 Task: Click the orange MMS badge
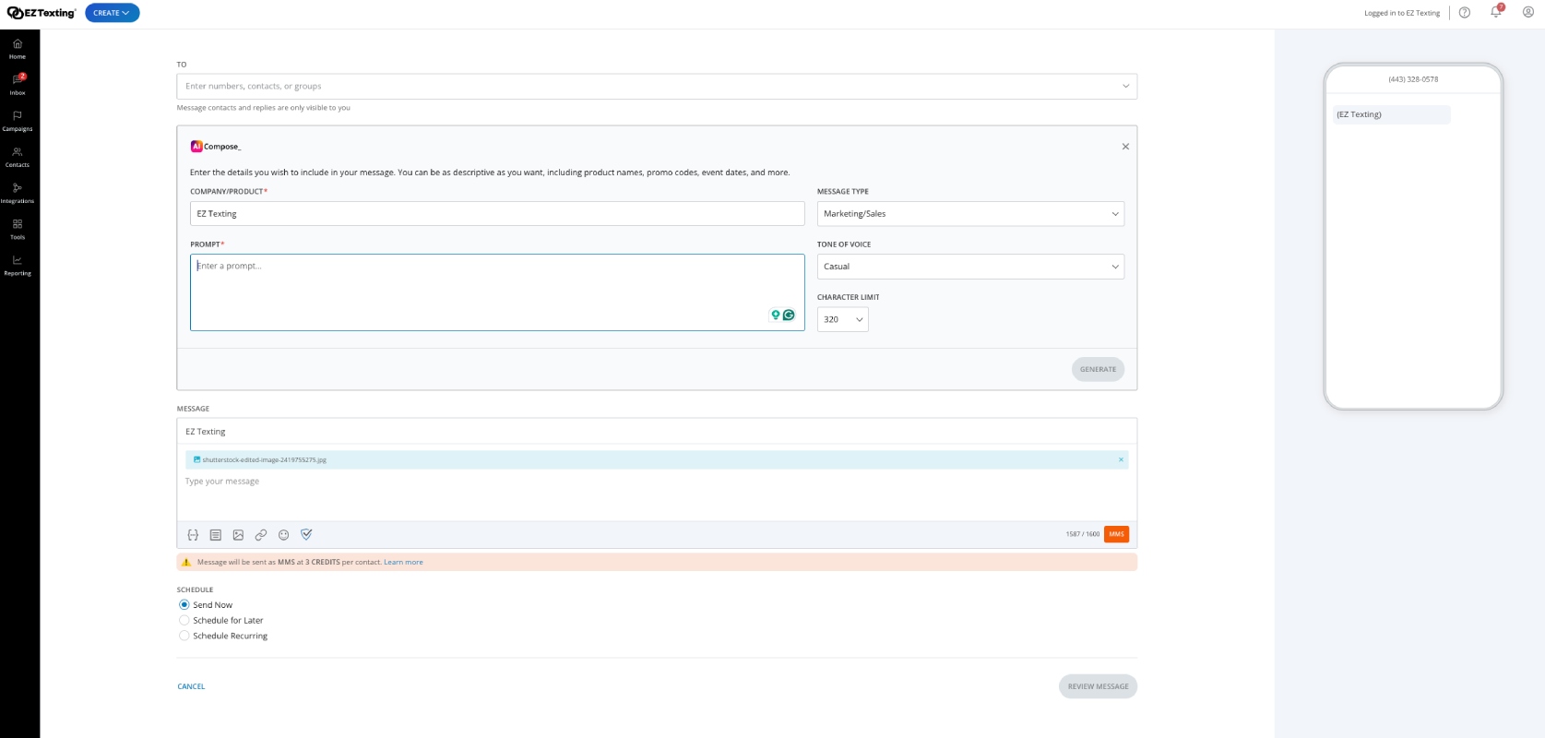click(1116, 534)
